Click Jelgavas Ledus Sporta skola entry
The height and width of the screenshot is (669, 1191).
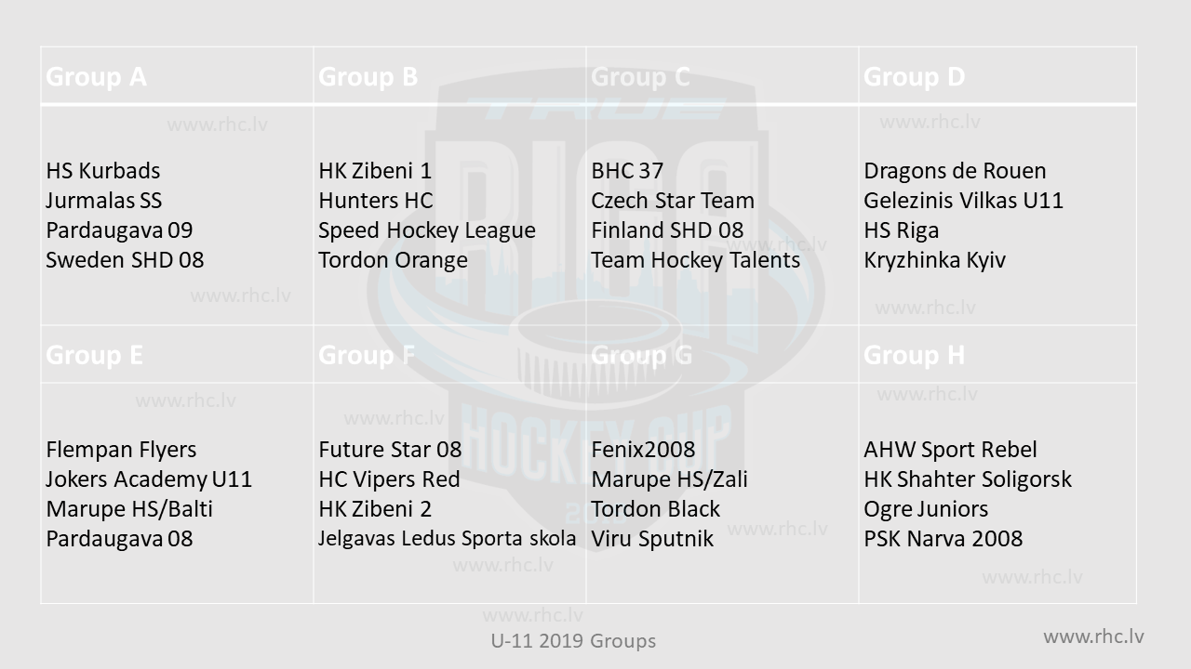pos(447,538)
